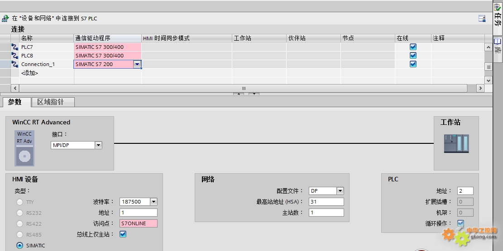Toggle online checkbox for PLC8
Image resolution: width=503 pixels, height=251 pixels.
(x=413, y=56)
